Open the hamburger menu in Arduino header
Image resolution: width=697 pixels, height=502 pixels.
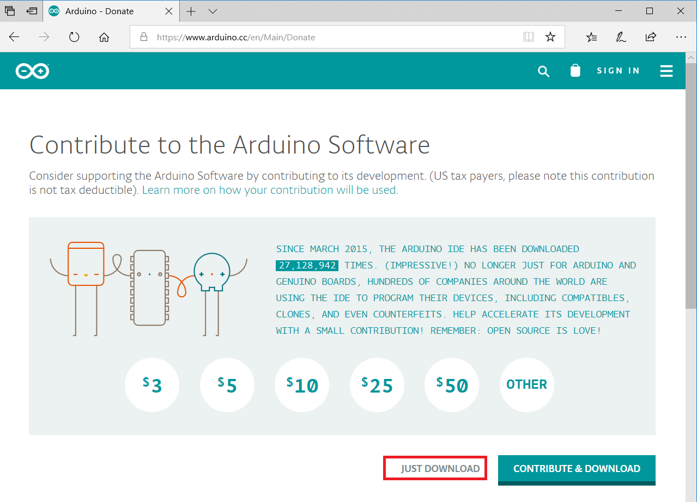pyautogui.click(x=666, y=71)
